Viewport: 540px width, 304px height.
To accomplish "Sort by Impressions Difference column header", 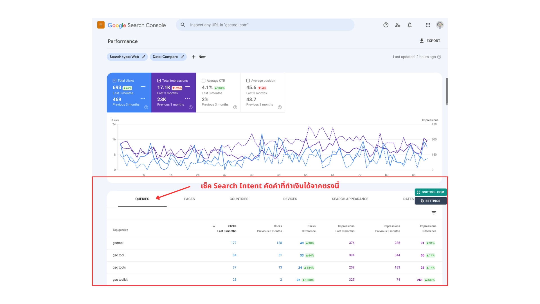I will (428, 229).
